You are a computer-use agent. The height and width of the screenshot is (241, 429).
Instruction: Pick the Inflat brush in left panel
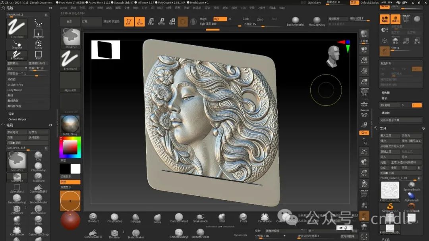(x=17, y=220)
